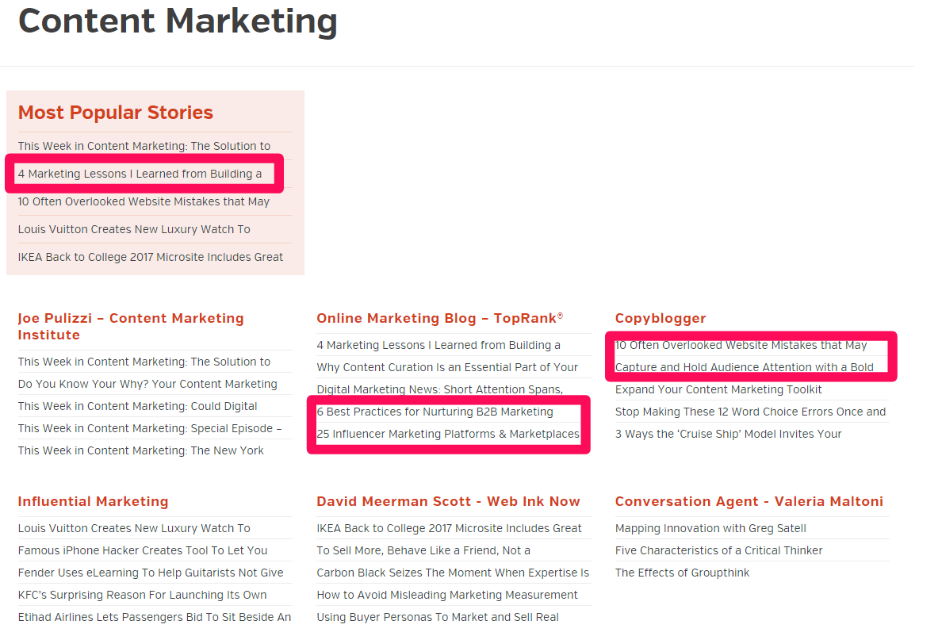
Task: Open the Copyblogger section heading
Action: [661, 318]
